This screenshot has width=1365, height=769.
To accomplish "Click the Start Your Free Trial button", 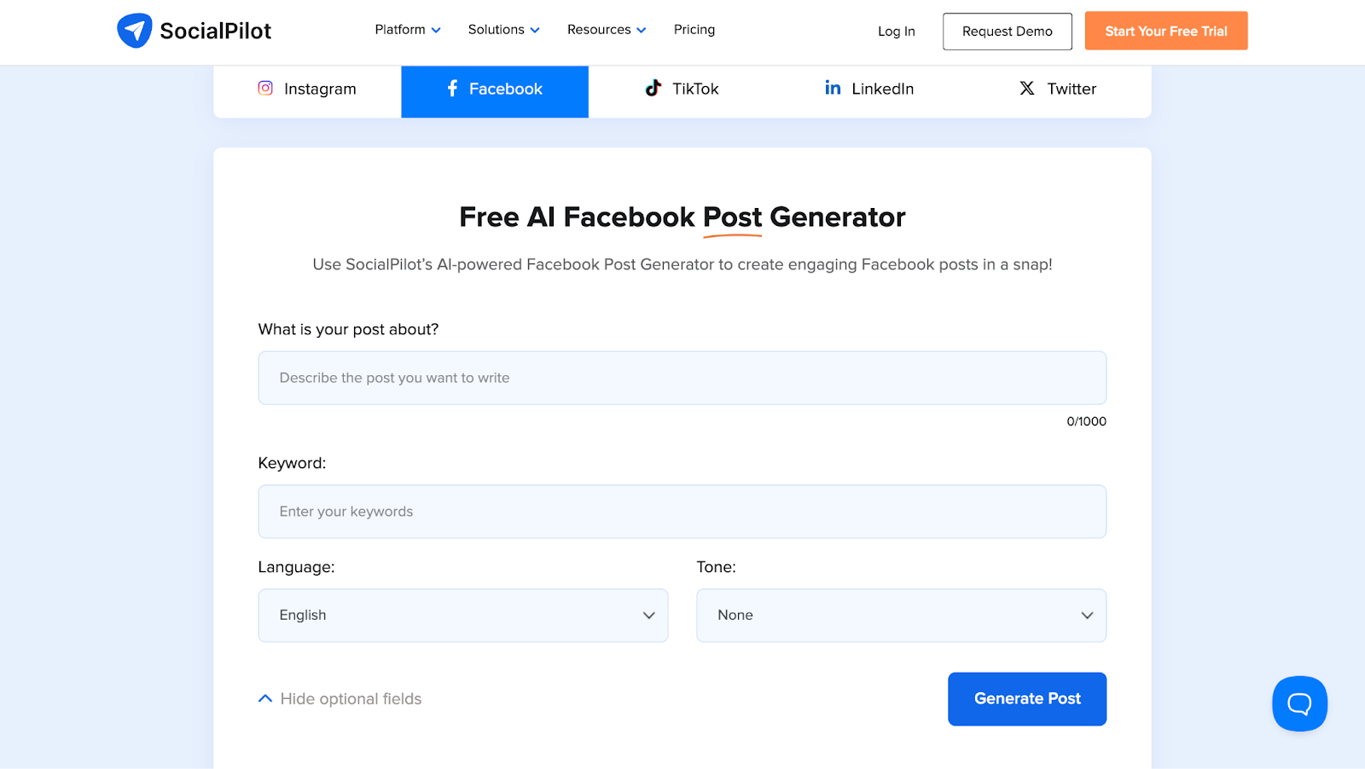I will pyautogui.click(x=1166, y=31).
